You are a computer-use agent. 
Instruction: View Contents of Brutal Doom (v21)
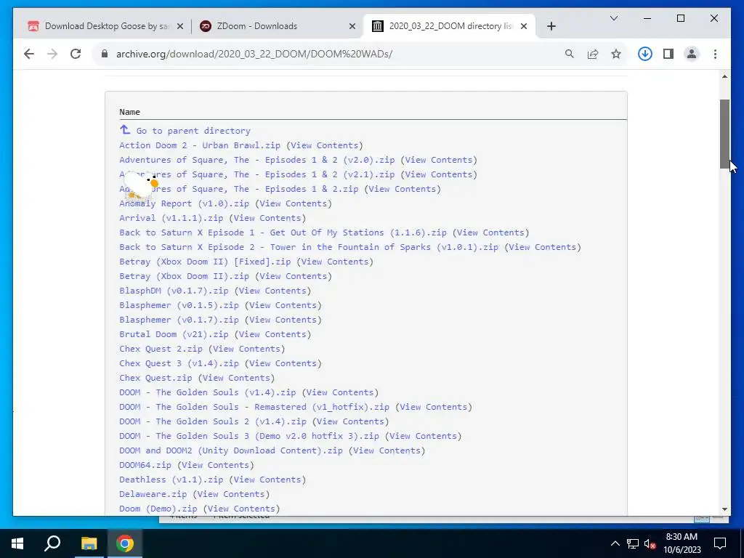point(272,334)
